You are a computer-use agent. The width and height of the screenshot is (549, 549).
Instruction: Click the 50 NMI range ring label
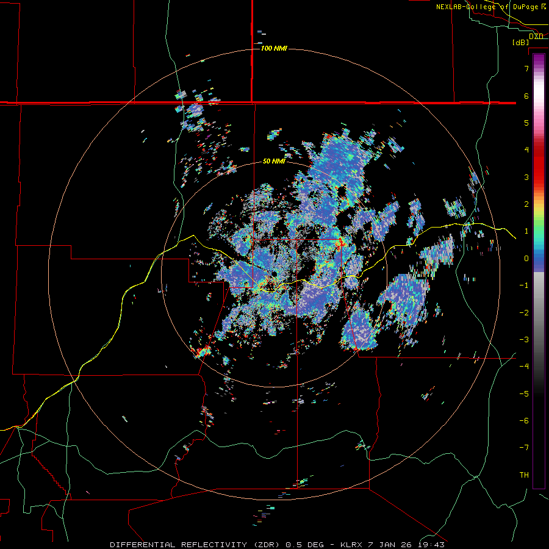274,162
